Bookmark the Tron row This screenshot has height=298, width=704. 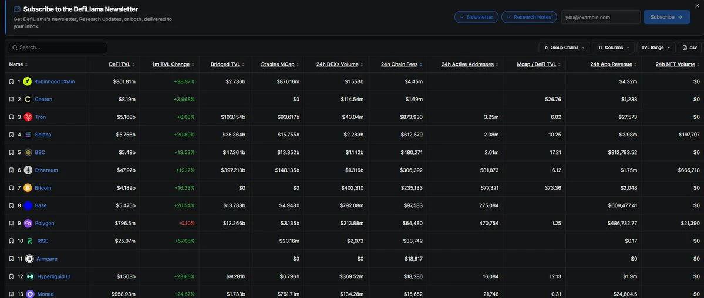[x=12, y=117]
